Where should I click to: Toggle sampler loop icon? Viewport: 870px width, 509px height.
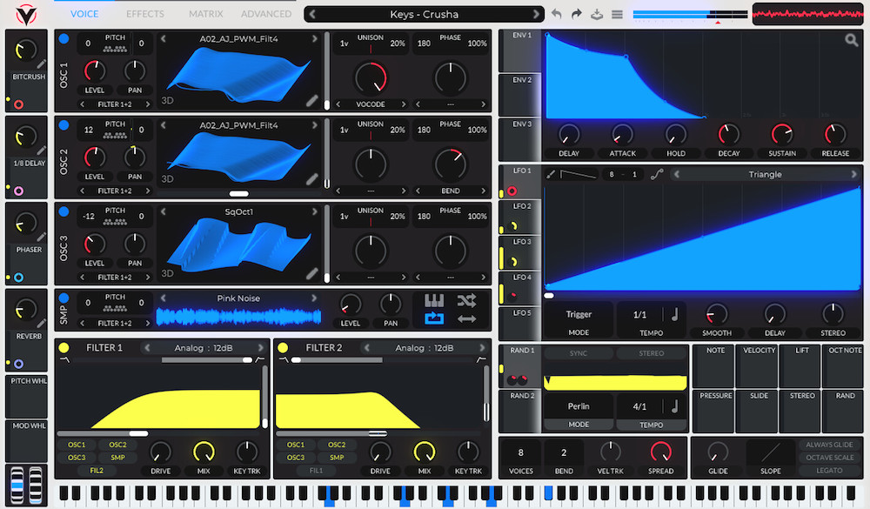coord(434,318)
